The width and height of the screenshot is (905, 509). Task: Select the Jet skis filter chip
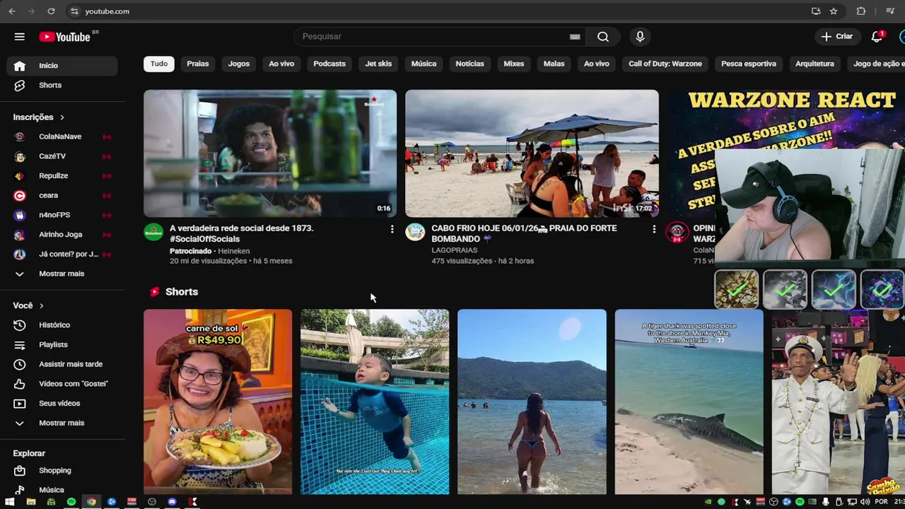[x=378, y=64]
